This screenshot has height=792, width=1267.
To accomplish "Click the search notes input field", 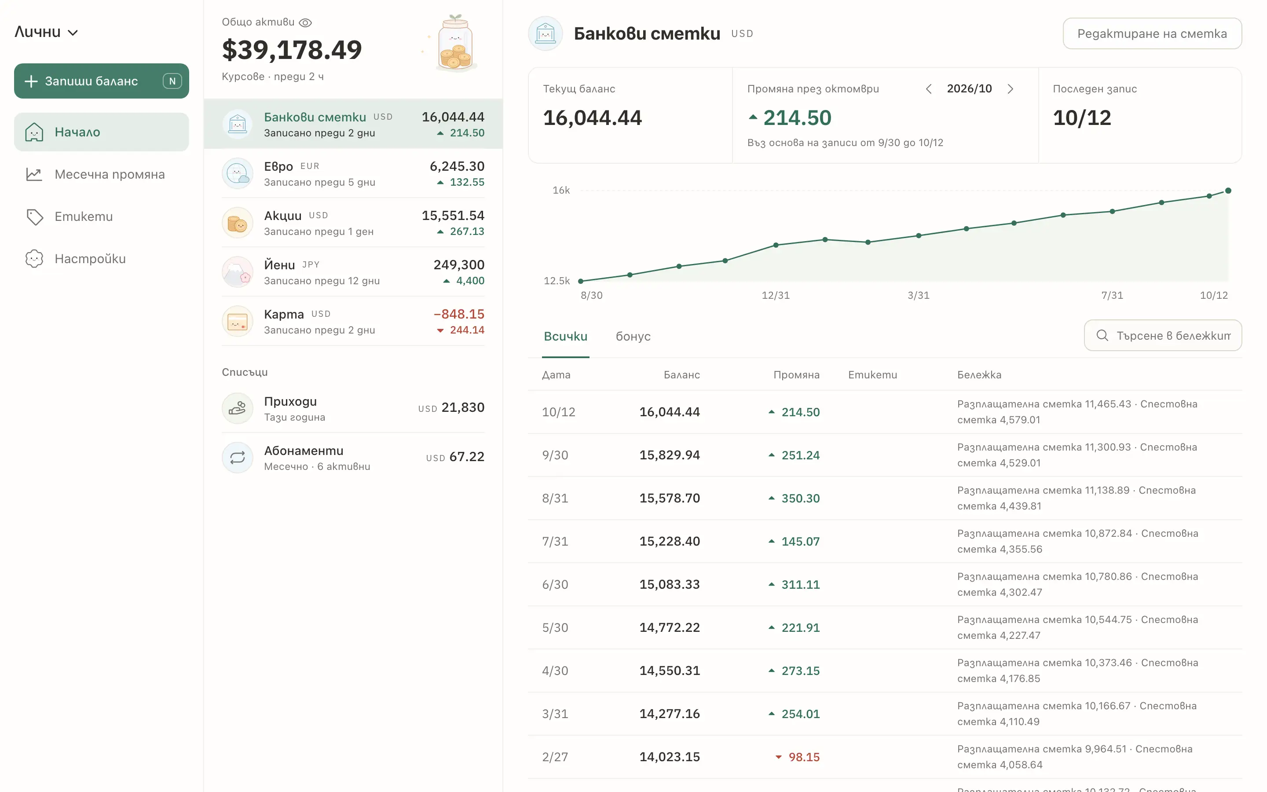I will click(1163, 335).
